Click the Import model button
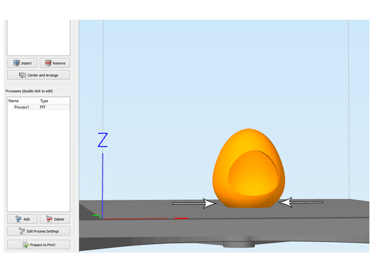This screenshot has height=280, width=373. [x=22, y=63]
